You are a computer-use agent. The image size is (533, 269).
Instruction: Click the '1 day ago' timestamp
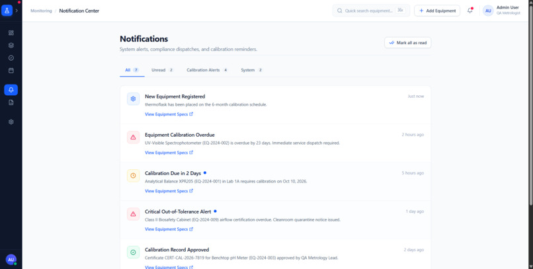point(415,211)
